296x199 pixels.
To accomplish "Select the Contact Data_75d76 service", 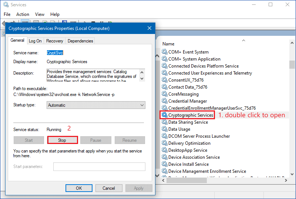I will point(188,87).
